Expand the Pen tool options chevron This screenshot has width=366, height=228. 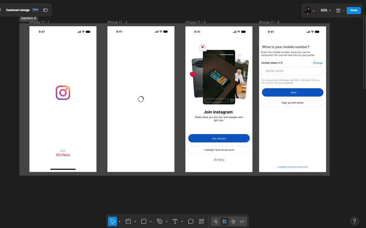point(167,221)
